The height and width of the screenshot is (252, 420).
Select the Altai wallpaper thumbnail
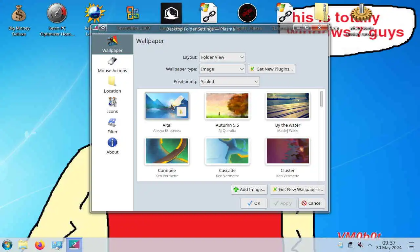tap(167, 106)
